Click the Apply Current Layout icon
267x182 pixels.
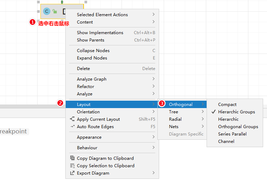click(72, 119)
